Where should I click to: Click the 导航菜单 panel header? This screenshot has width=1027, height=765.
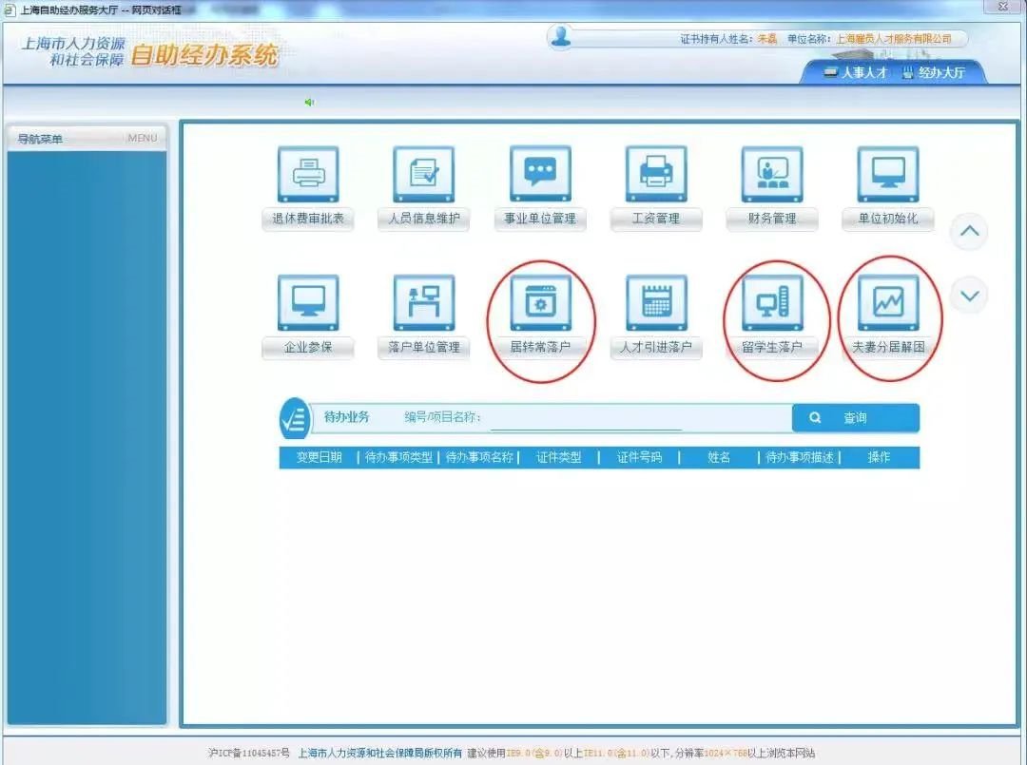click(x=86, y=139)
